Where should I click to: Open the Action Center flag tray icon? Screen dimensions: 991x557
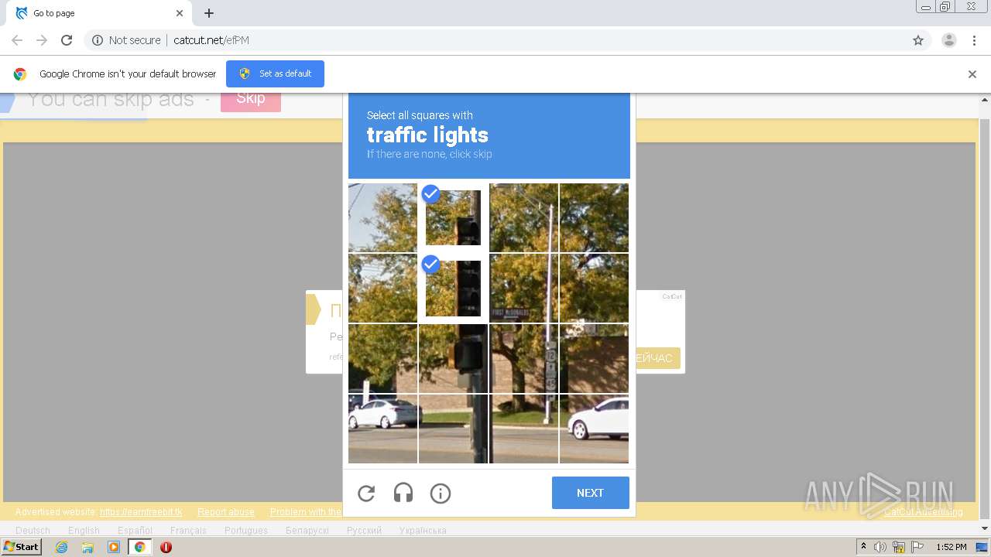[x=917, y=547]
